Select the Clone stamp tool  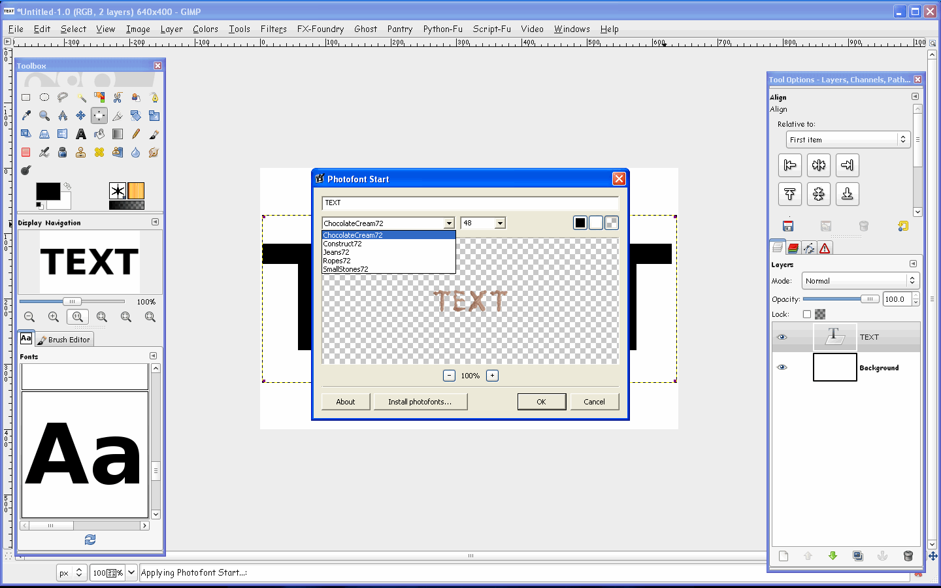pos(81,152)
